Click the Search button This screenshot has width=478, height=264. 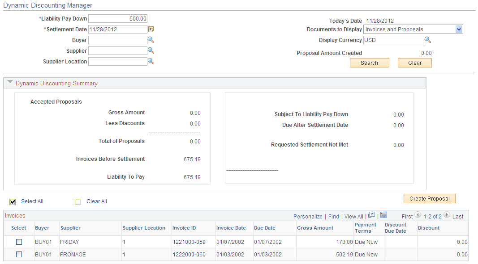[369, 63]
